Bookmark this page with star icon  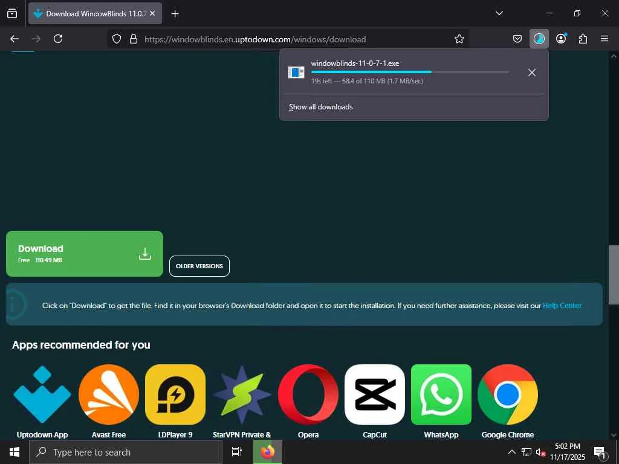459,39
